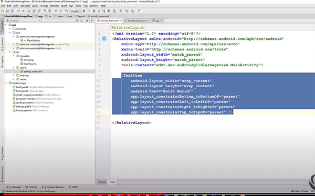Screen dimensions: 315x196
Task: Toggle the Captures tool window side button
Action: pos(2,61)
